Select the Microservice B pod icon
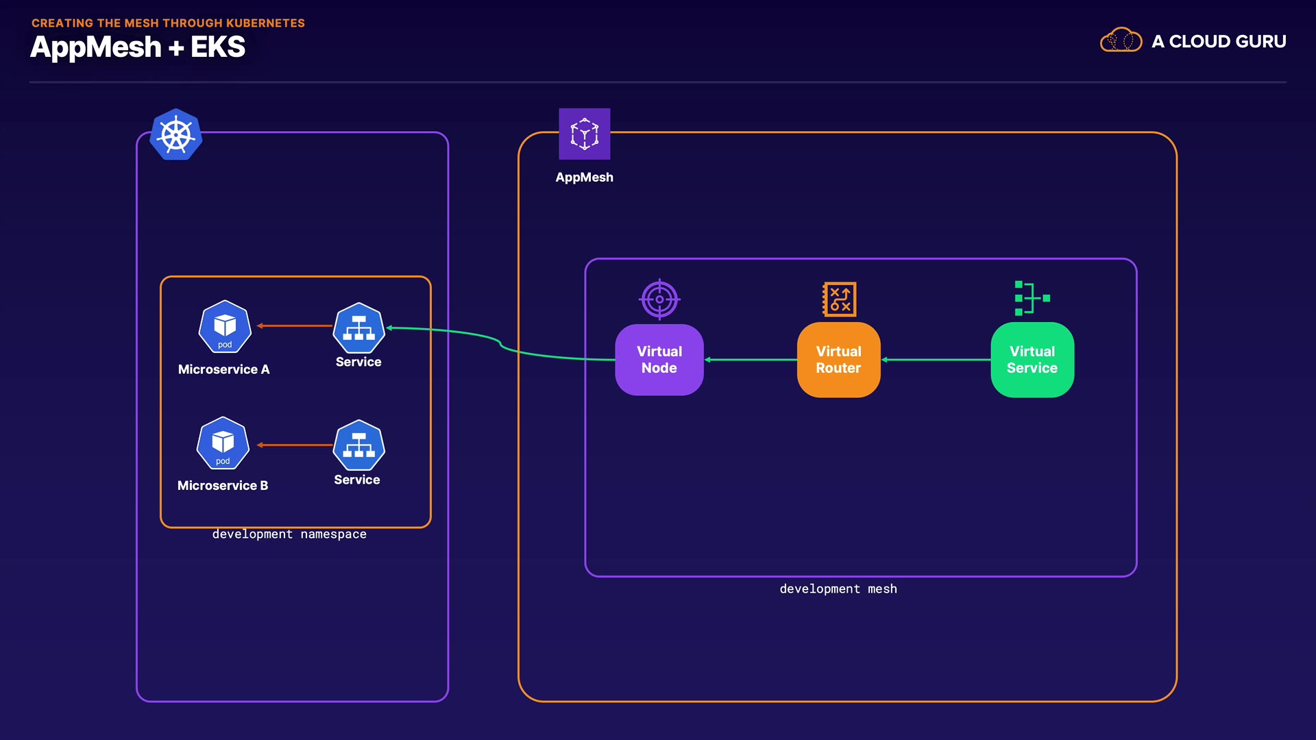Viewport: 1316px width, 740px height. pyautogui.click(x=223, y=443)
